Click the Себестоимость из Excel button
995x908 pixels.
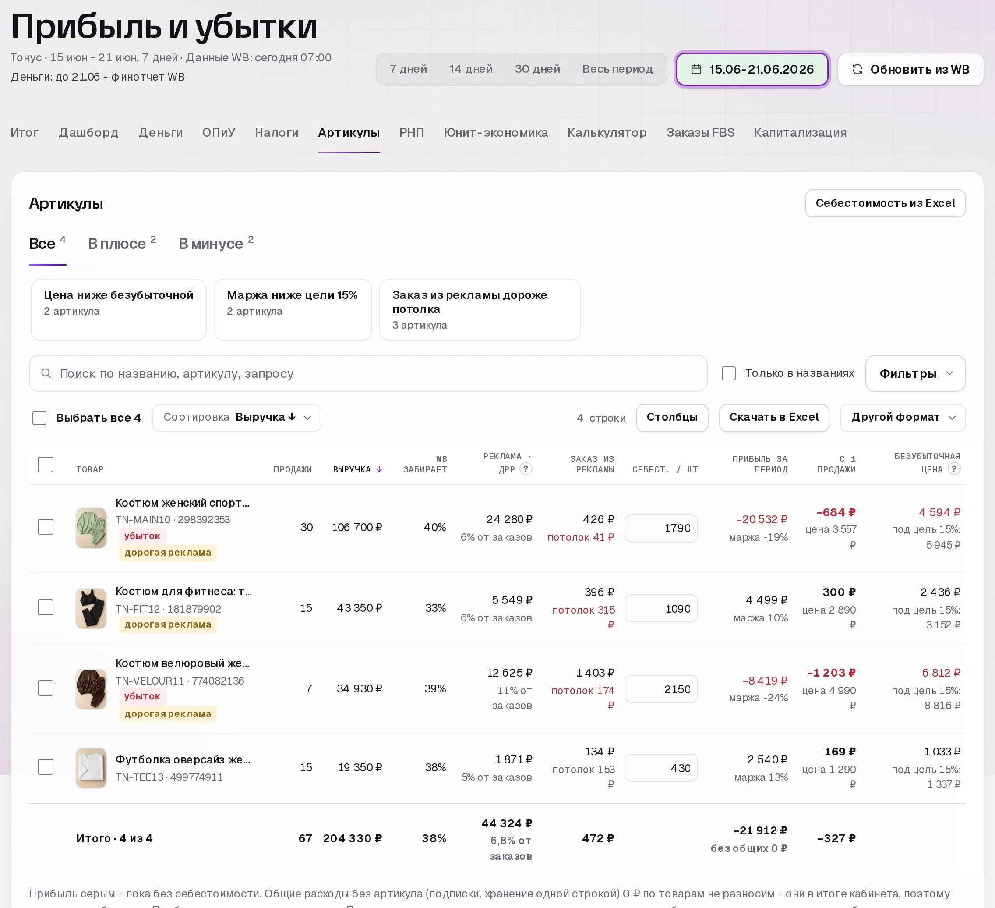pos(885,203)
